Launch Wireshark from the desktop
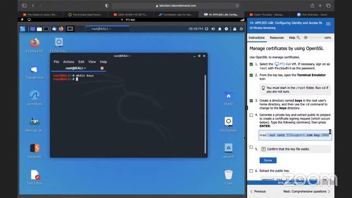This screenshot has width=352, height=198. (34, 98)
